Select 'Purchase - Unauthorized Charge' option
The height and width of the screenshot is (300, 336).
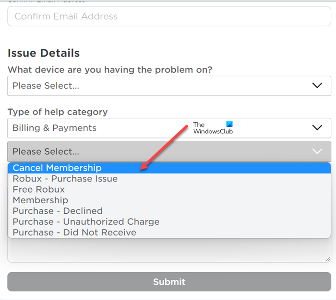86,222
